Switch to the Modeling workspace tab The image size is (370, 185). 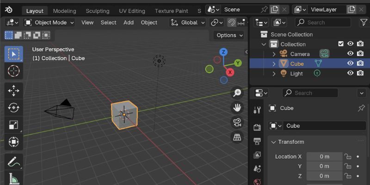click(x=64, y=11)
